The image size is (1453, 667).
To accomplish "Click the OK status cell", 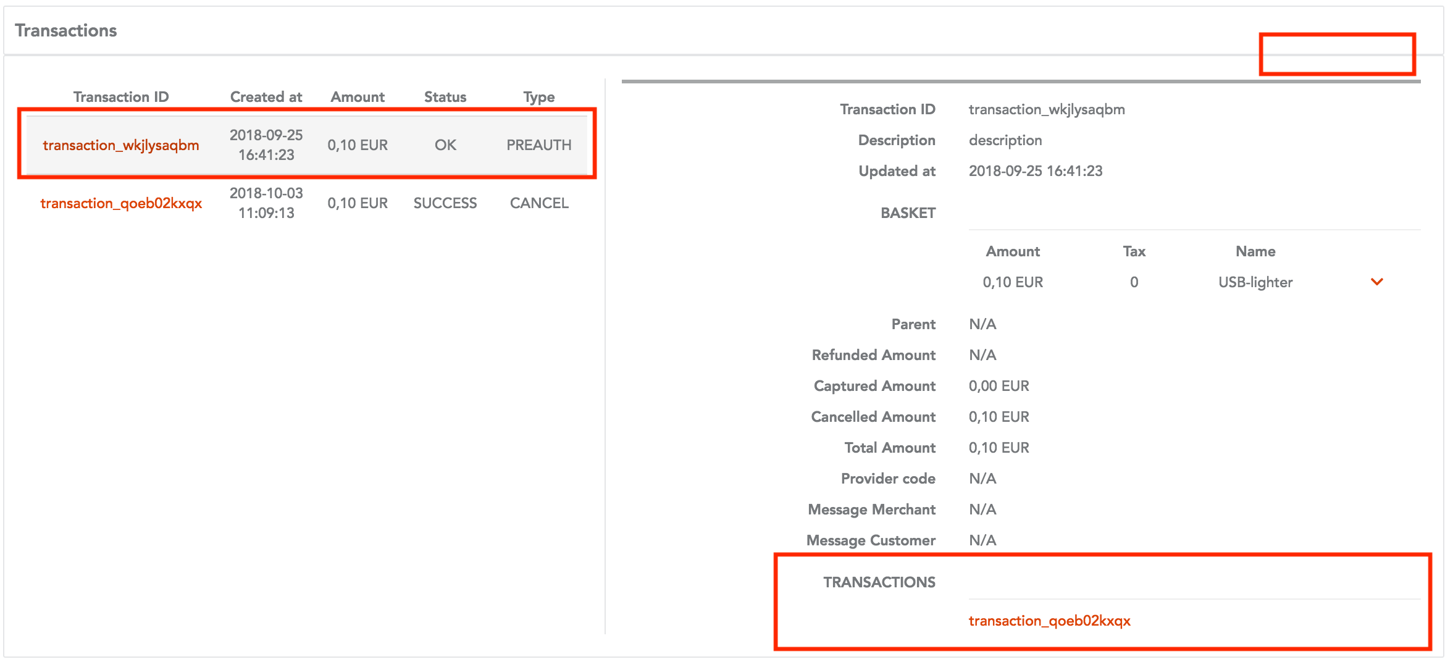I will tap(445, 145).
